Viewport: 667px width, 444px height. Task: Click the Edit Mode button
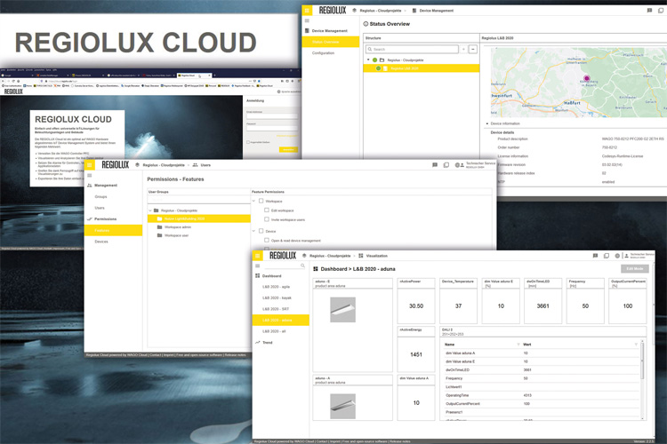pos(635,268)
